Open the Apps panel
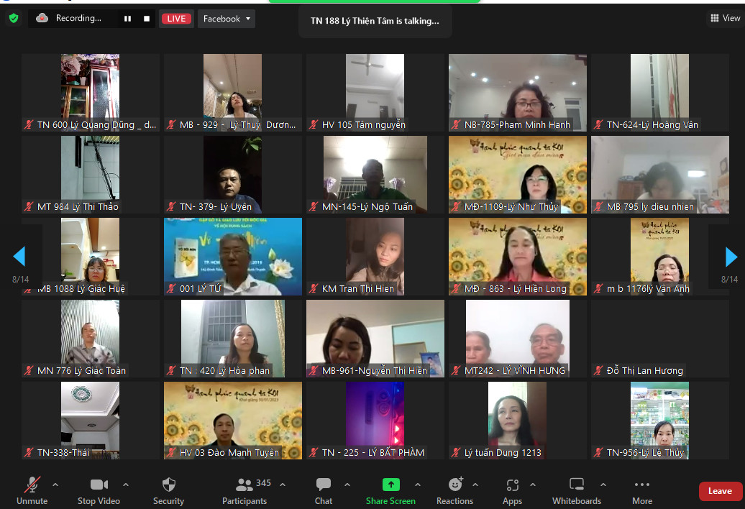745x509 pixels. 512,490
